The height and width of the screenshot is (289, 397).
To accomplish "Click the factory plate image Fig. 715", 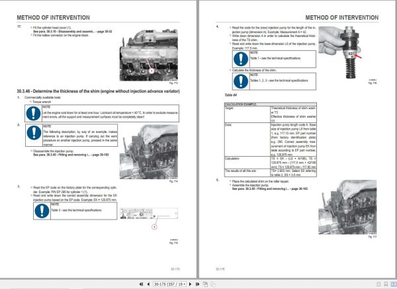I will click(149, 214).
